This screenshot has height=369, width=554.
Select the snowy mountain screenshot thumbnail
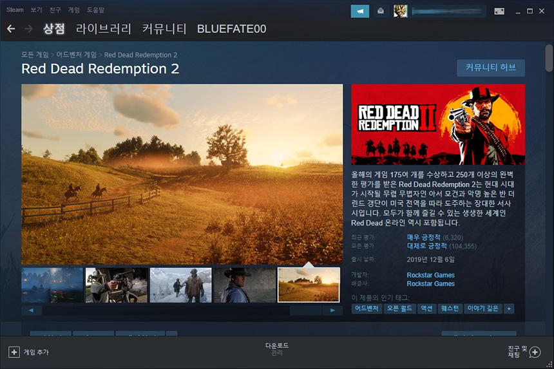(x=181, y=285)
